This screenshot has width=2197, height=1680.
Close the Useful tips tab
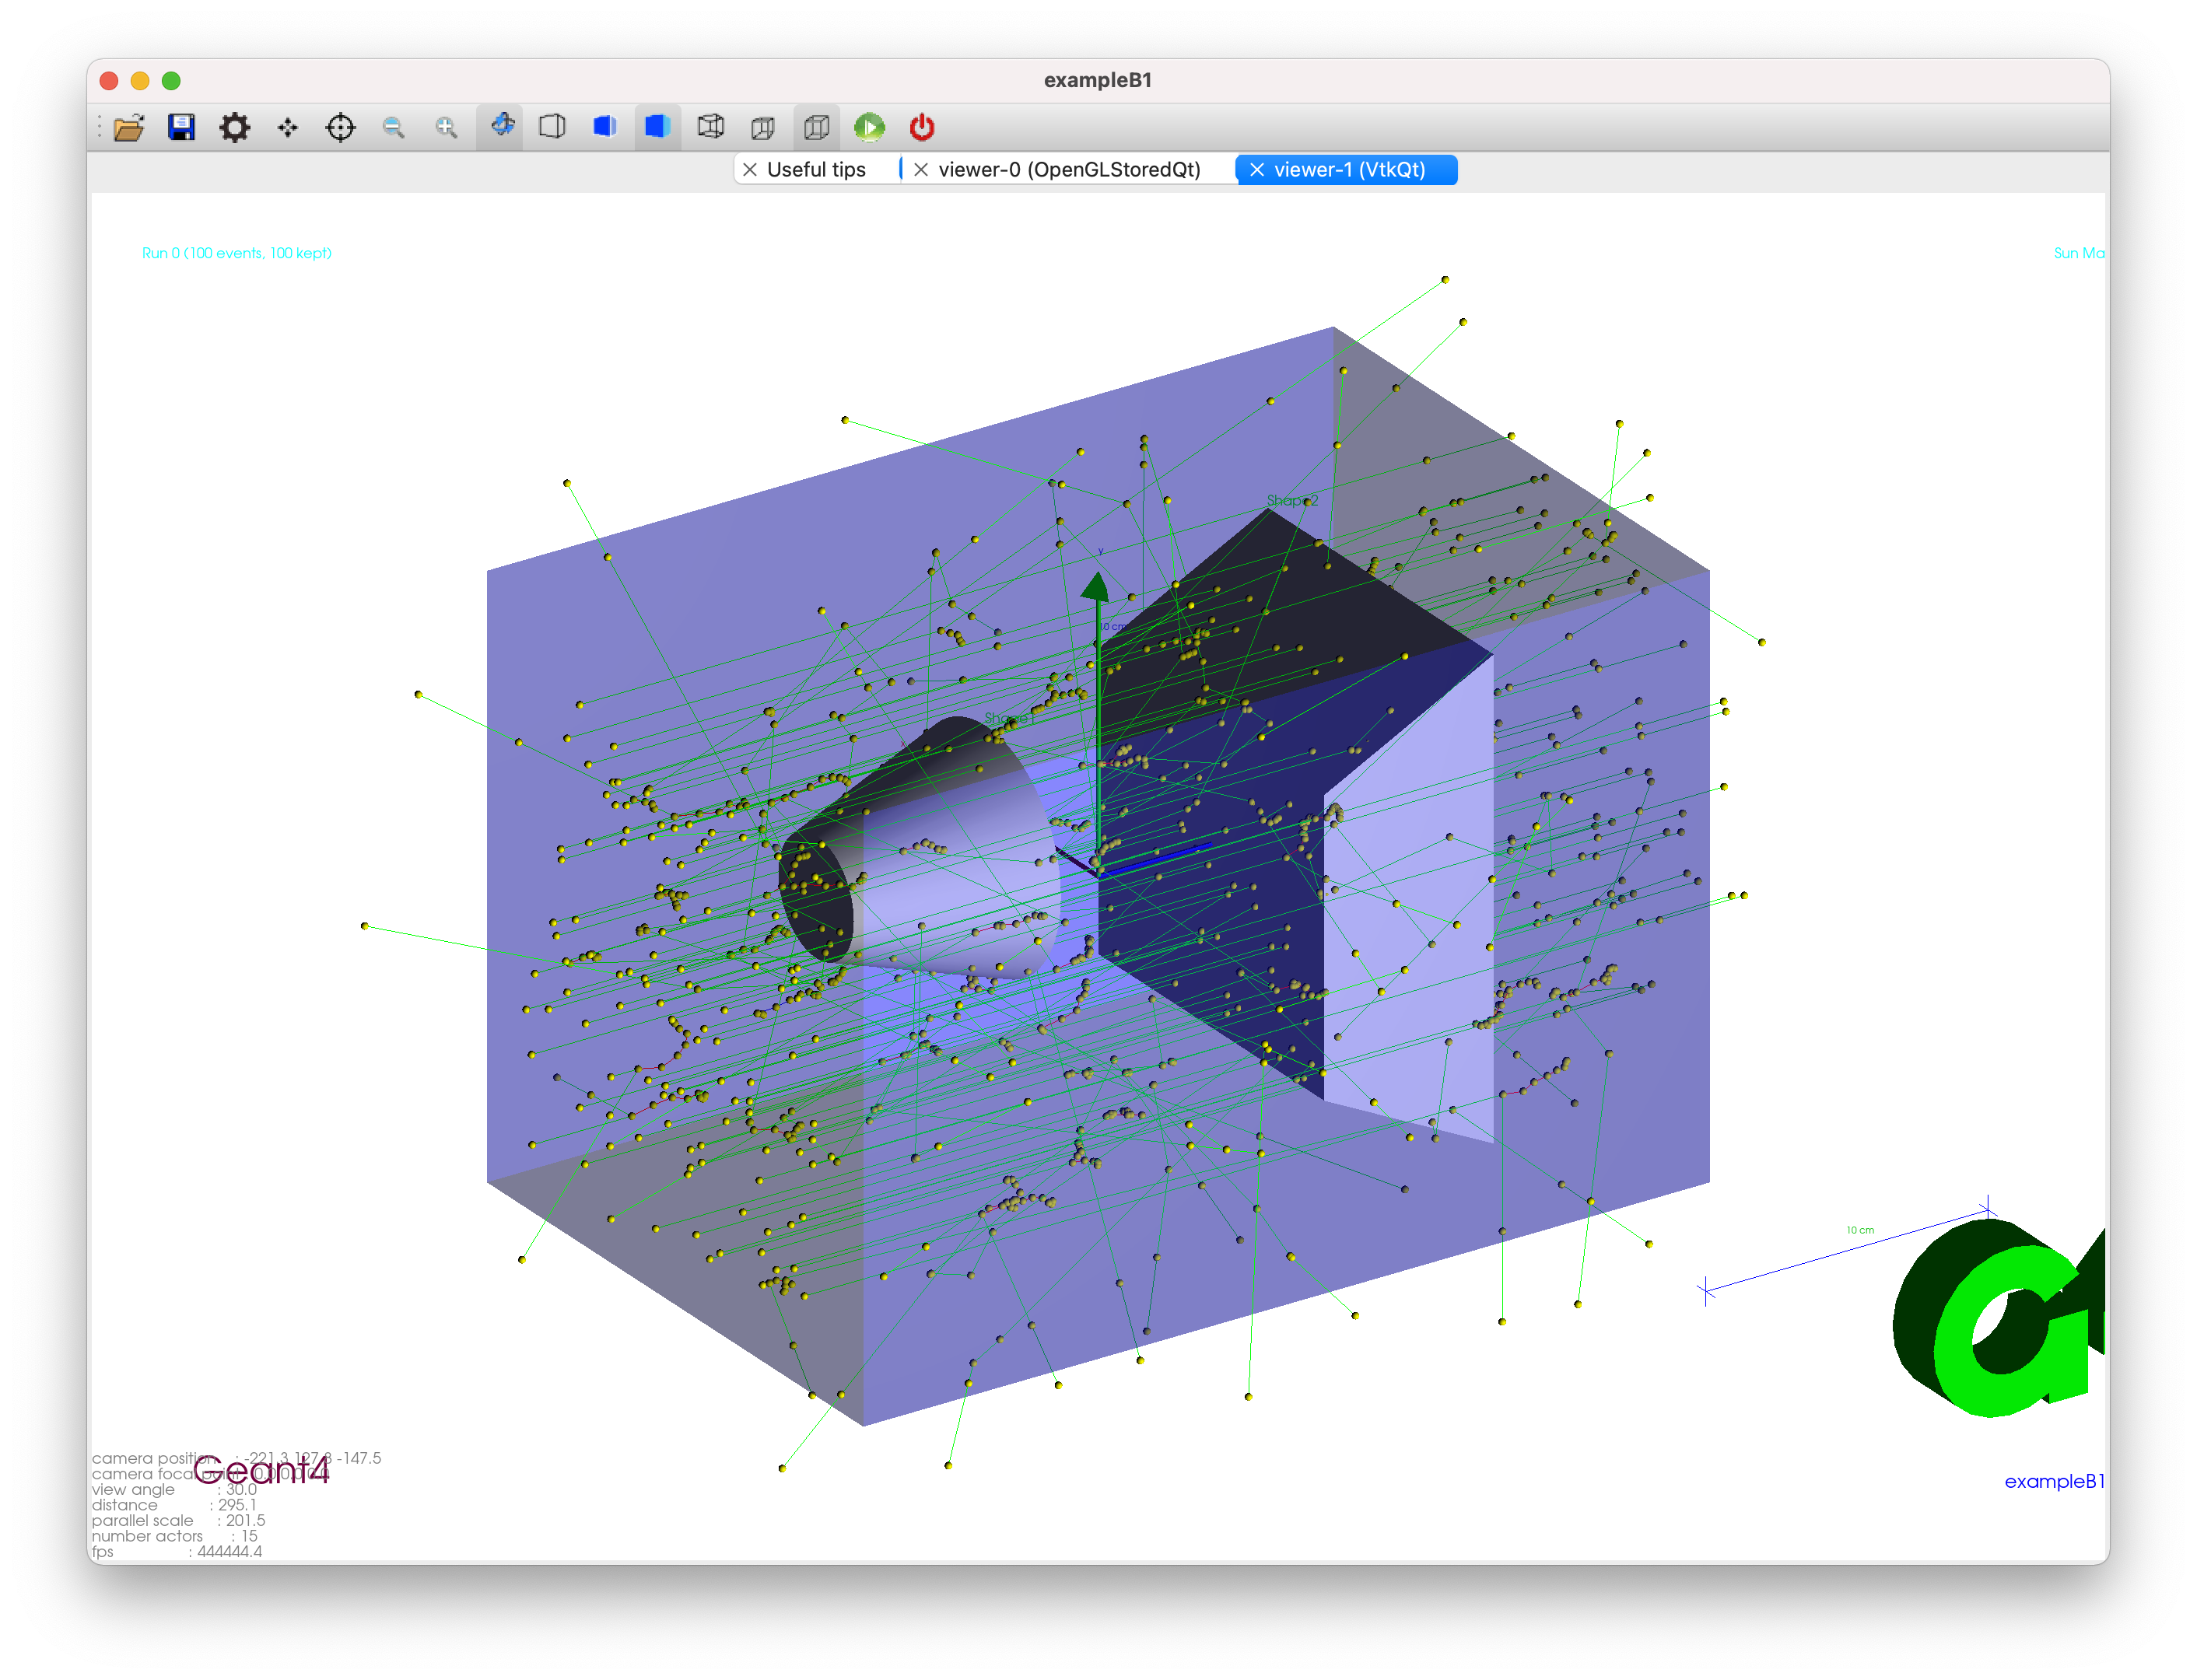click(x=749, y=170)
